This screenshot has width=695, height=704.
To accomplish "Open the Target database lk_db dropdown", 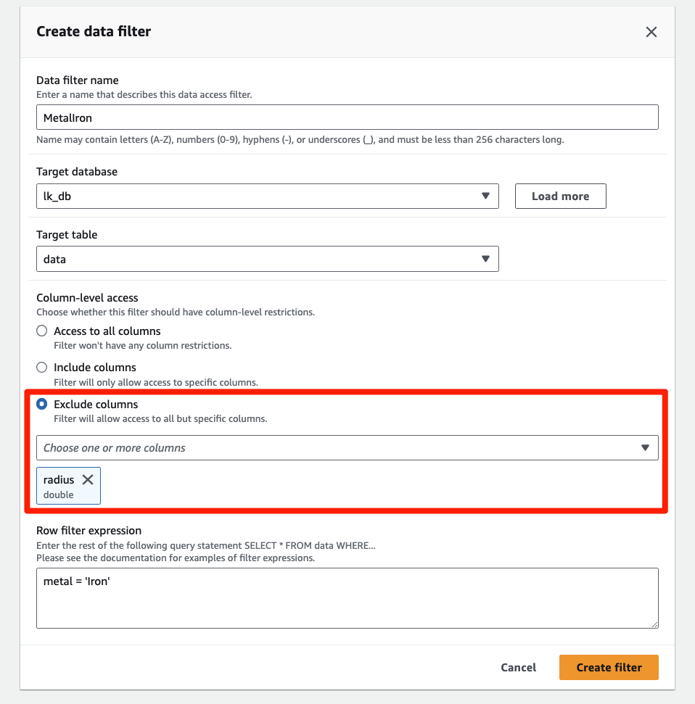I will (x=267, y=196).
